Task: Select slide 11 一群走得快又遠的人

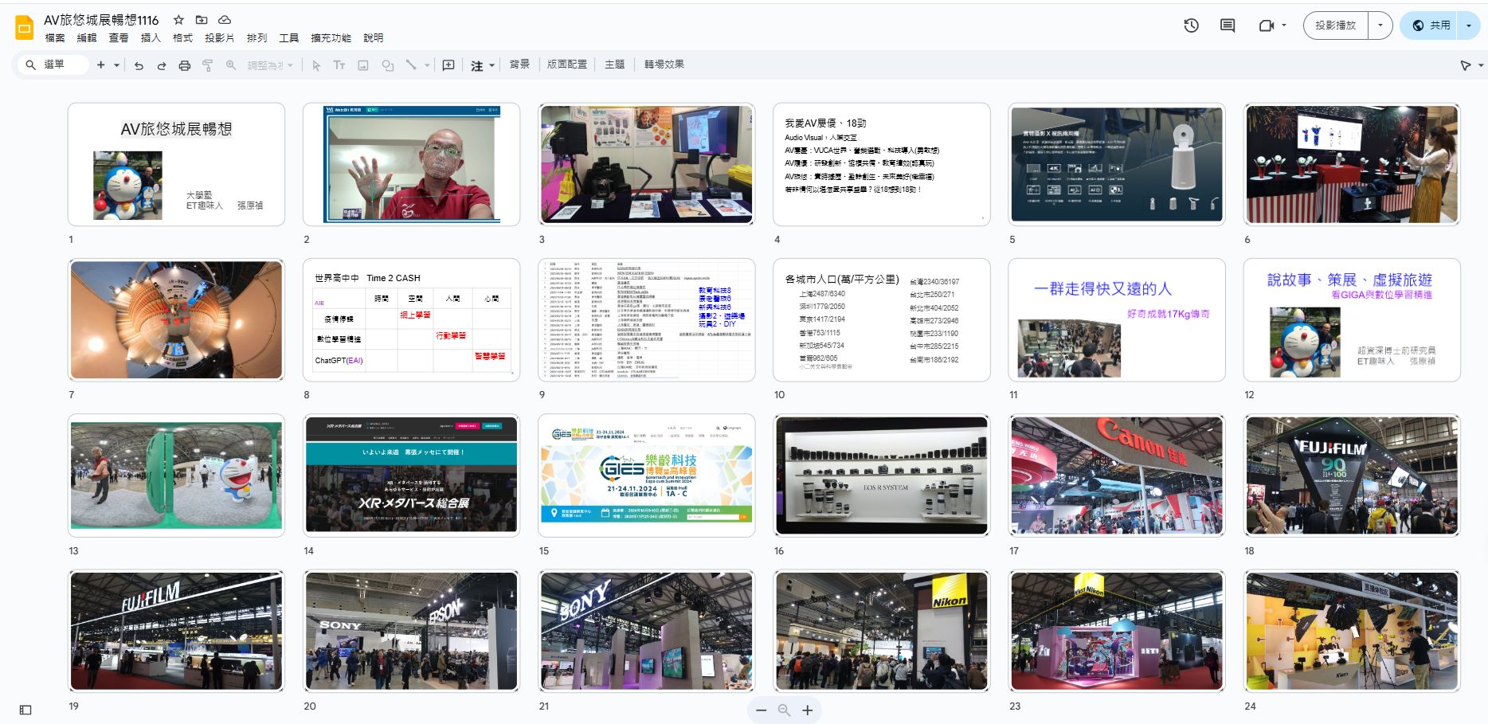Action: [1117, 320]
